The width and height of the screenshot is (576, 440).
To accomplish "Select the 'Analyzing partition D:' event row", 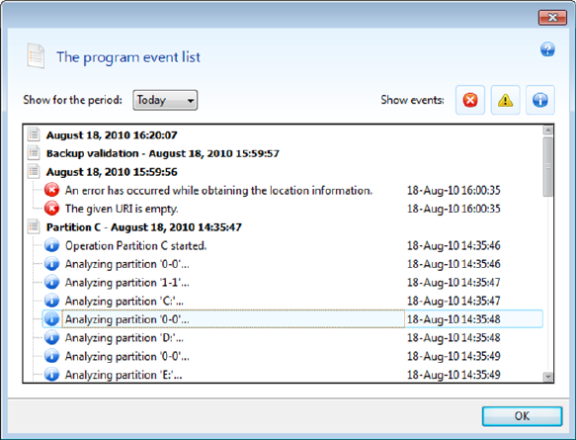I will pyautogui.click(x=292, y=337).
